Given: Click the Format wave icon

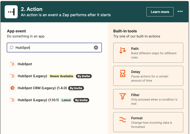Looking at the screenshot, I should tap(122, 120).
